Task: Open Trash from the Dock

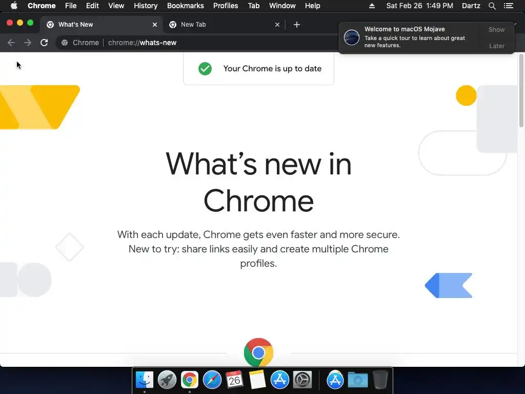Action: [x=380, y=380]
